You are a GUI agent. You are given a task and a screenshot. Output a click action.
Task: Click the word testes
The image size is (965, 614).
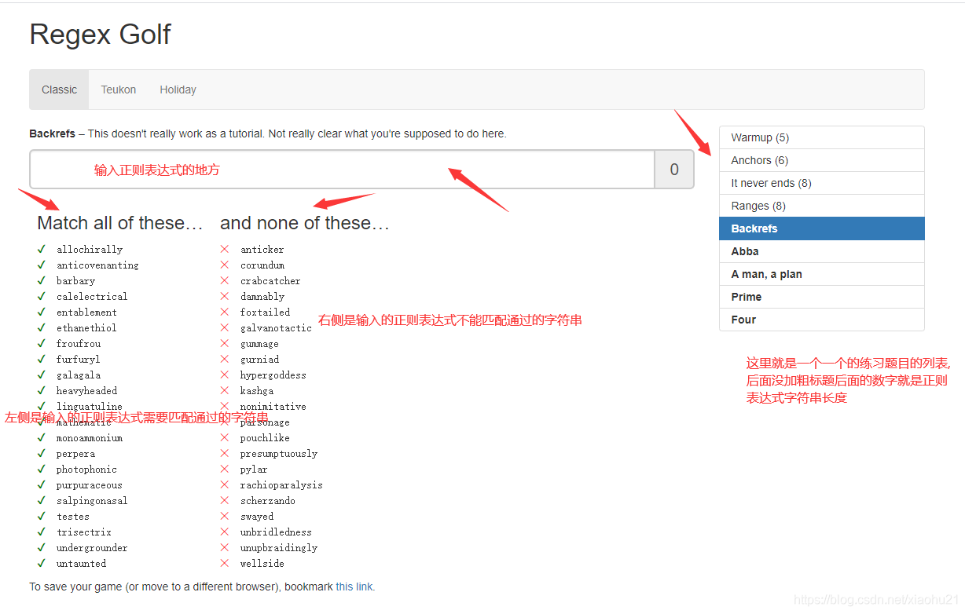coord(73,517)
